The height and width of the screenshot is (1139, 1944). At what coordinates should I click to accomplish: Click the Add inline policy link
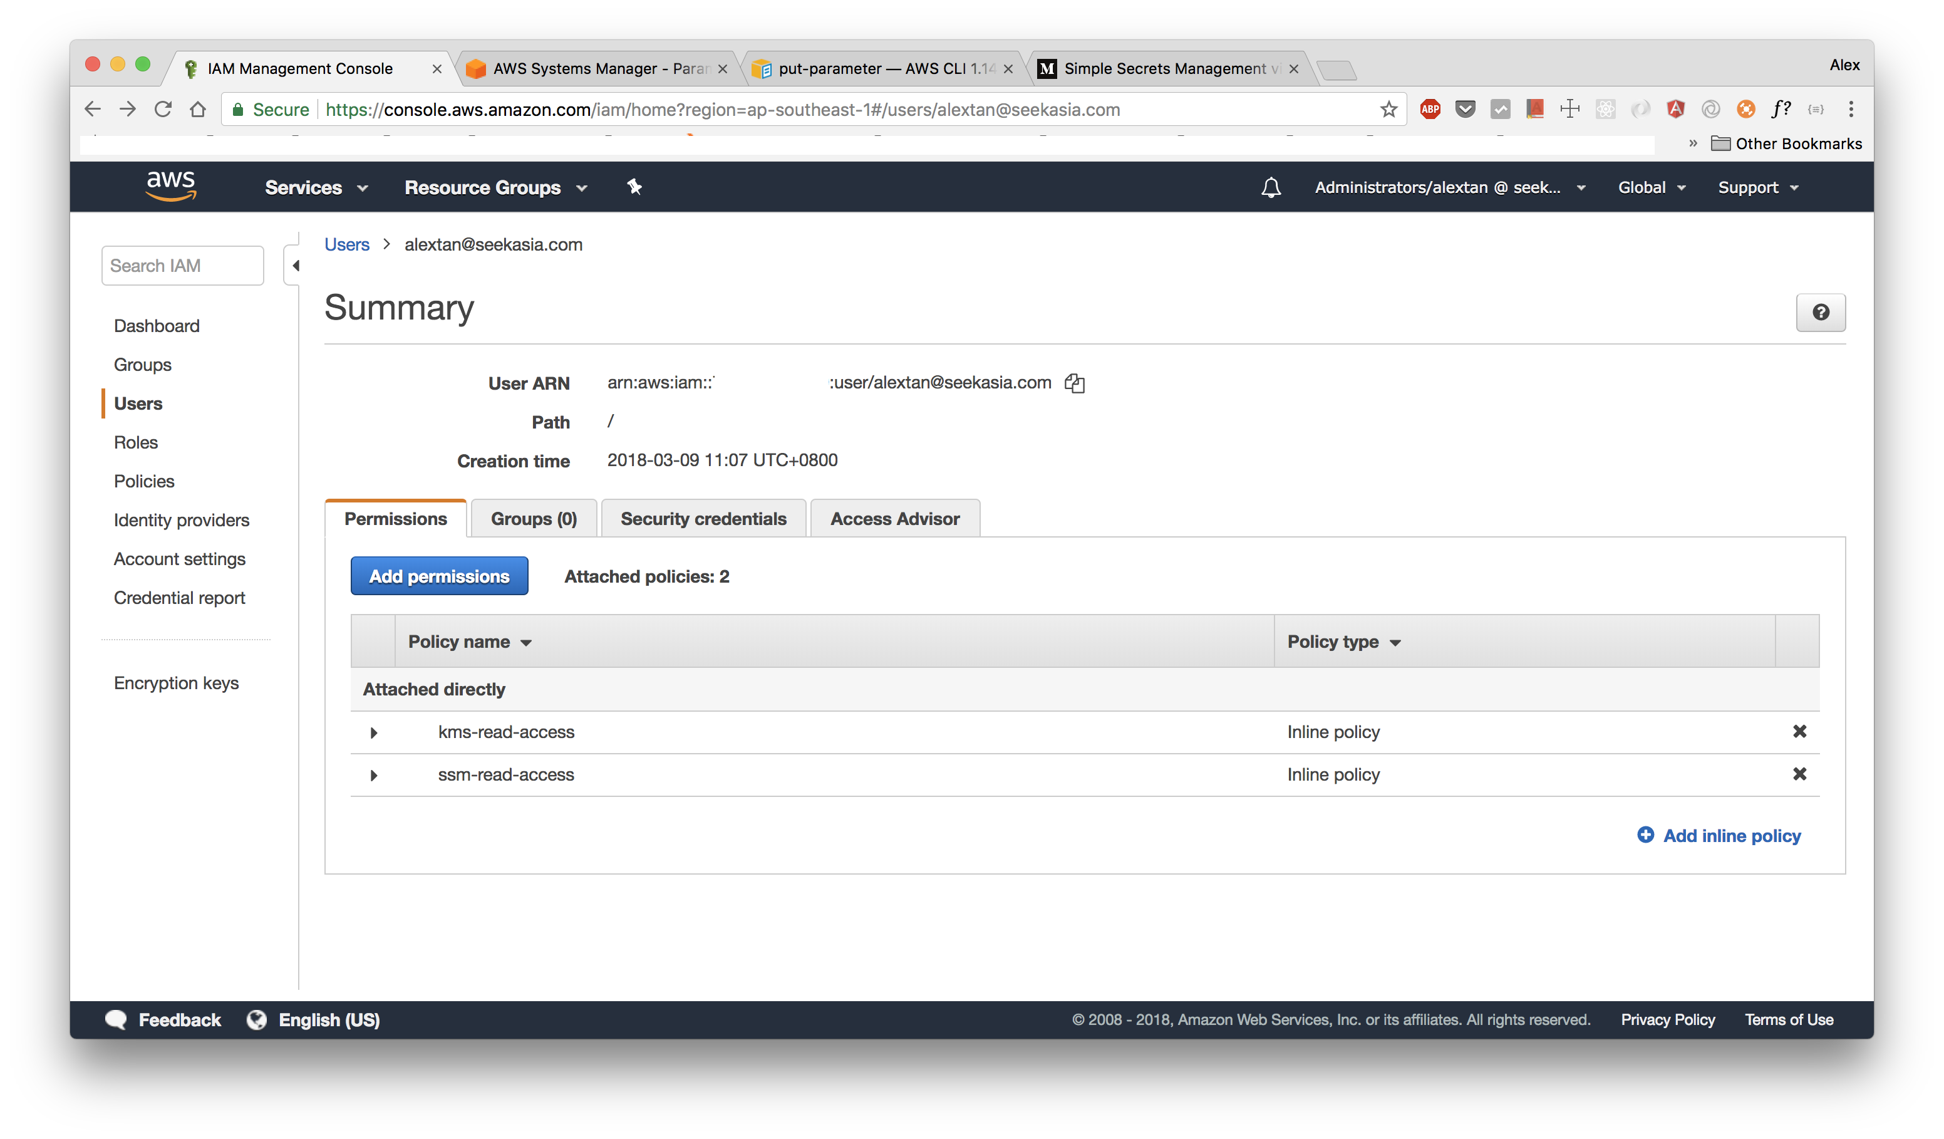click(x=1730, y=836)
